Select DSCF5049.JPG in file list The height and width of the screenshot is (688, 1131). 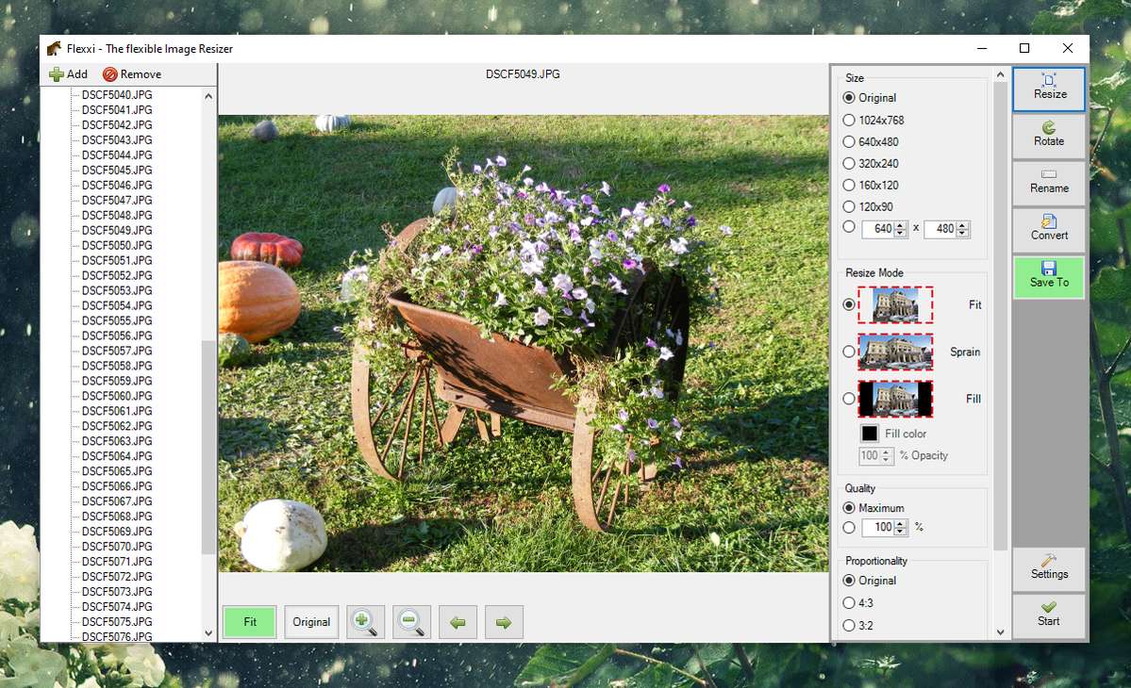click(117, 231)
